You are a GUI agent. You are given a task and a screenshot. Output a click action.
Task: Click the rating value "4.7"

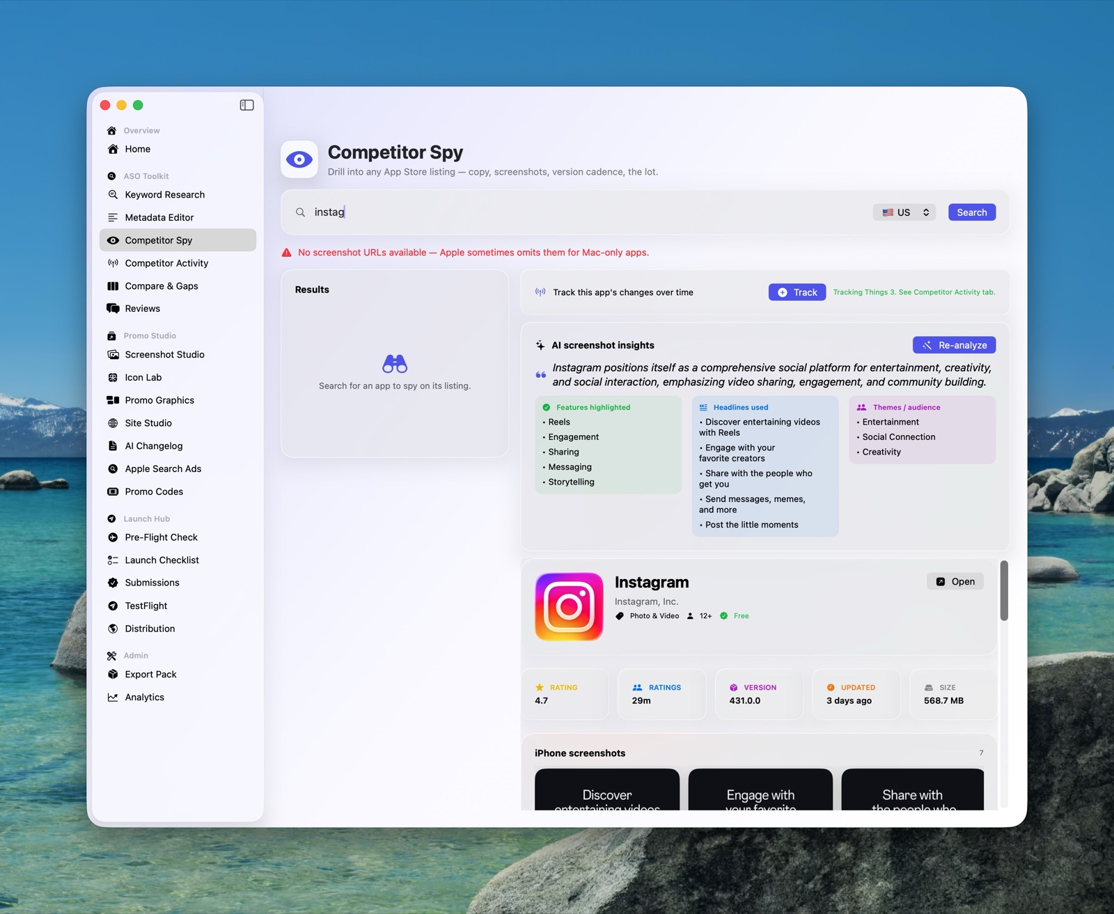[x=542, y=701]
